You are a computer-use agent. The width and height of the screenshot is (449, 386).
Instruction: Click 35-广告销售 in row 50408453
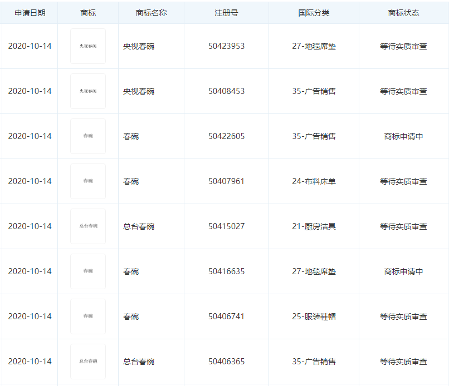(x=314, y=91)
